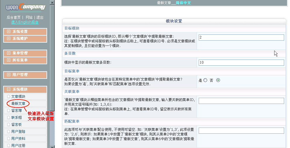The height and width of the screenshot is (148, 290).
Task: Click the 目标模块 ID input field
Action: tap(241, 37)
